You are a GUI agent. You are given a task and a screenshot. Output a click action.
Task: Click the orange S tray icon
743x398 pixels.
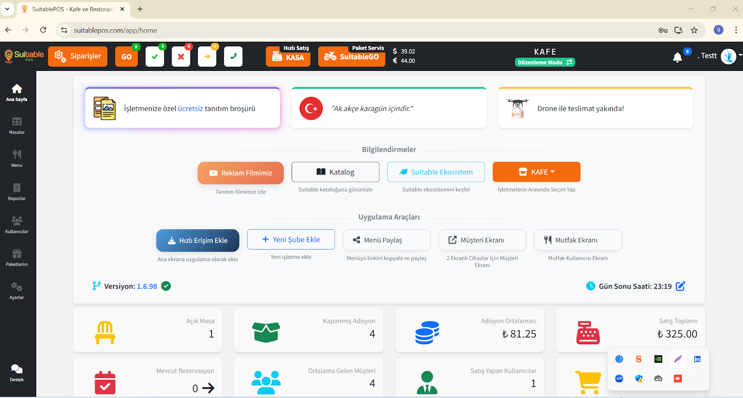click(x=639, y=359)
